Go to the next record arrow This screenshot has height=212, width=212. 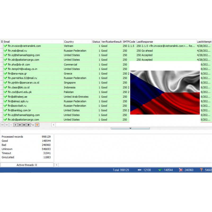15,125
